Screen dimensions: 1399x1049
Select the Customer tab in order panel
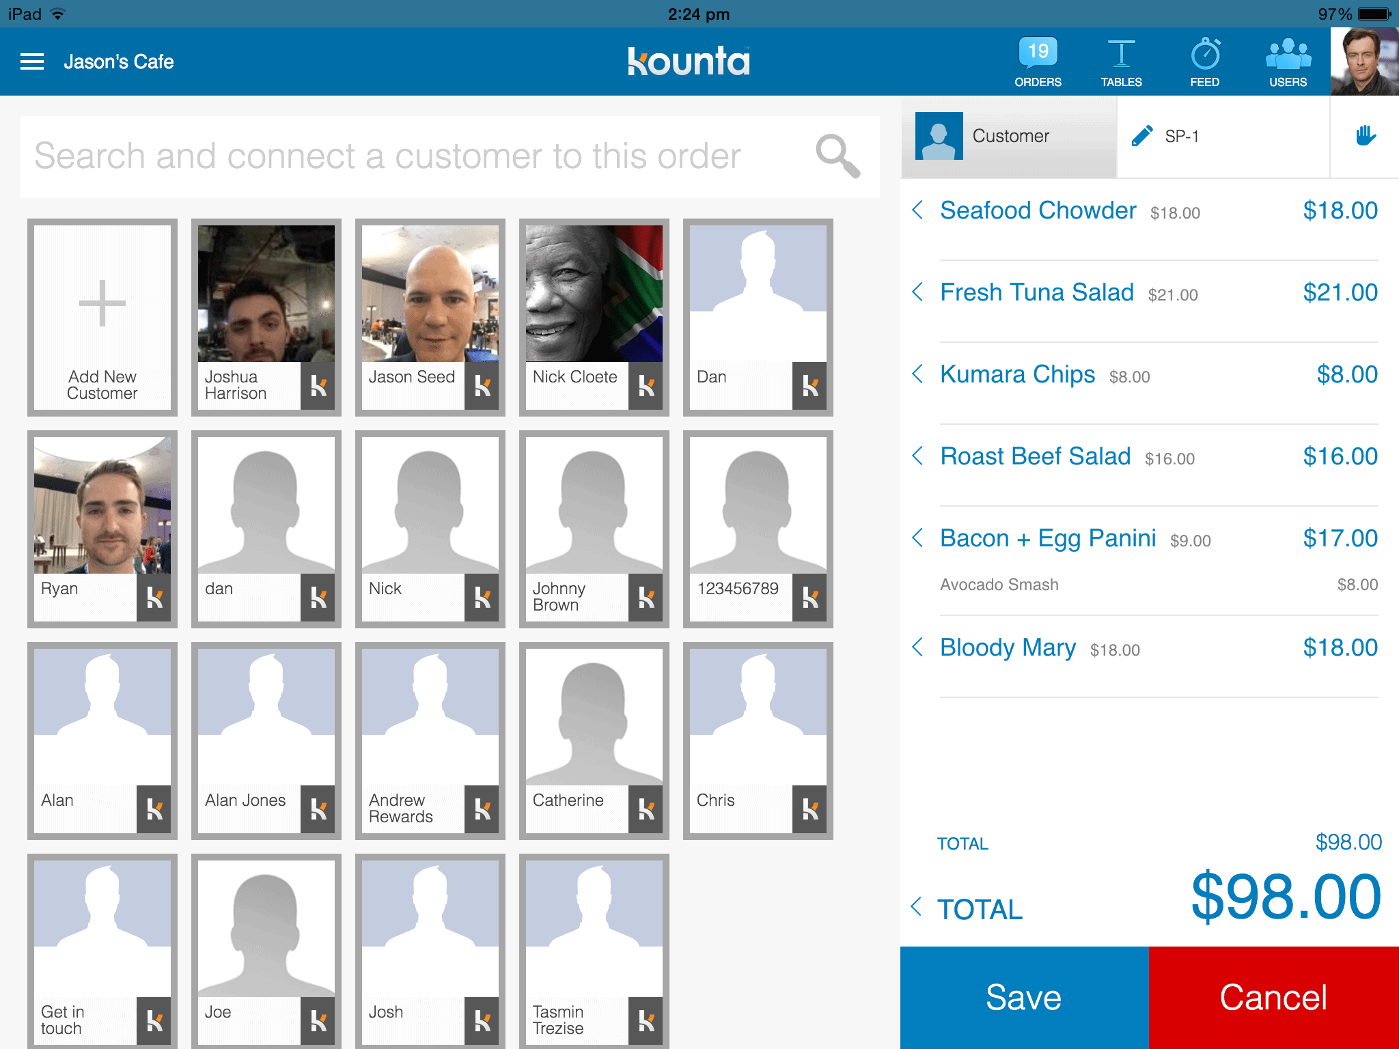(x=1009, y=137)
